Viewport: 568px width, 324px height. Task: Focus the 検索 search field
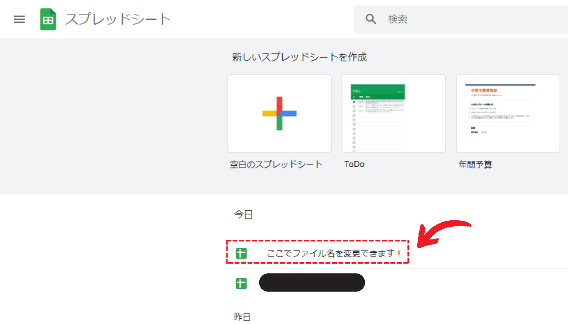461,19
